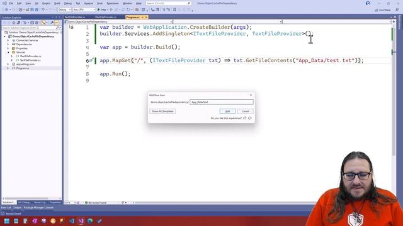The image size is (403, 226).
Task: Switch to Properties panel tab at bottom
Action: pos(55,202)
